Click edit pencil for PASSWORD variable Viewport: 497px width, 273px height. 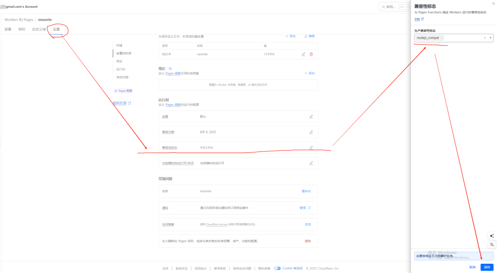303,54
